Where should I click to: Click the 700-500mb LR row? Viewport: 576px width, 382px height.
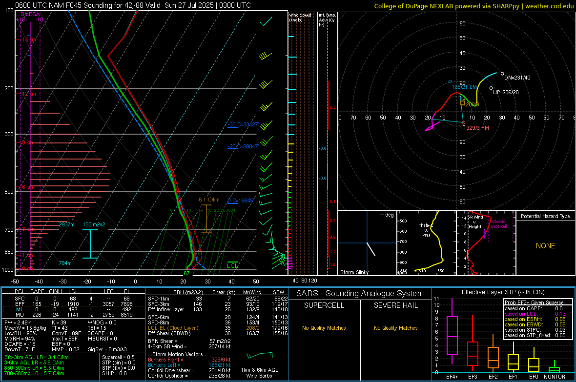34,373
